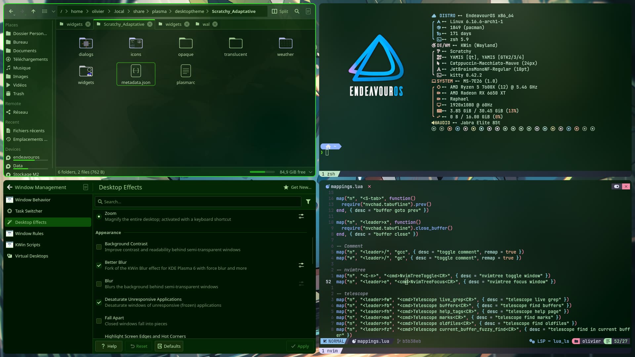Enable the Background Contrast checkbox

click(99, 247)
